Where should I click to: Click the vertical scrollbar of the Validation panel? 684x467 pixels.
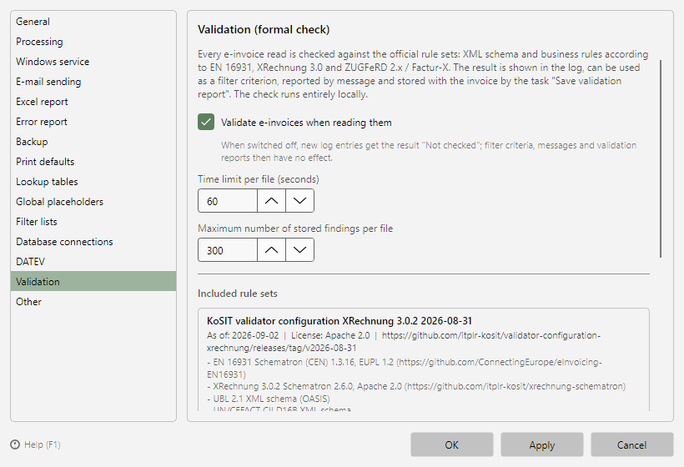pos(661,158)
